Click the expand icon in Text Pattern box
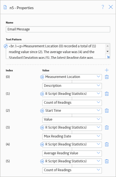This screenshot has height=177, width=116. [108, 57]
